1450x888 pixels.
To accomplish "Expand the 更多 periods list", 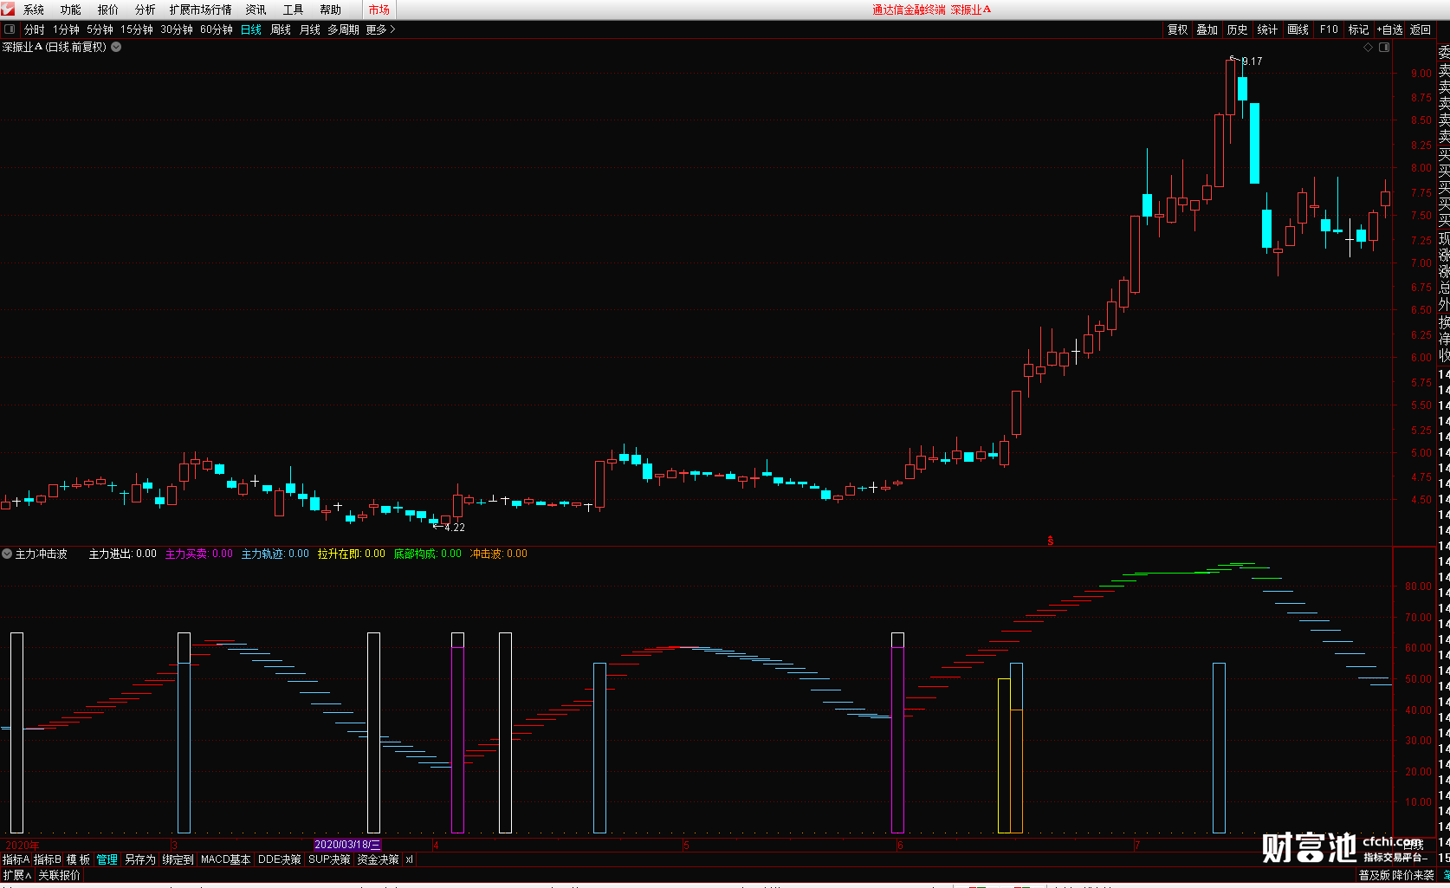I will click(x=380, y=29).
